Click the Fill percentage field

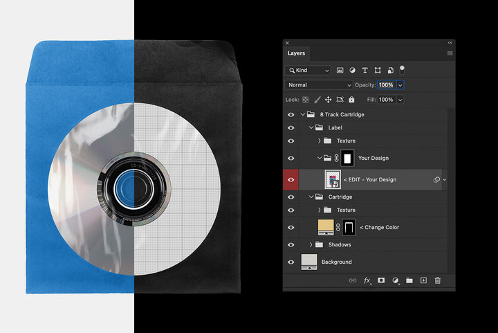tap(386, 100)
